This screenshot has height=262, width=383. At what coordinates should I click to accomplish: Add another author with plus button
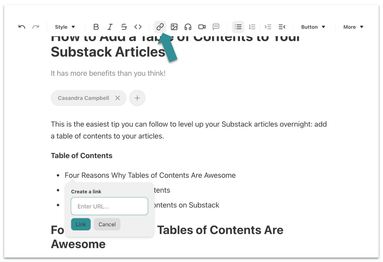137,98
